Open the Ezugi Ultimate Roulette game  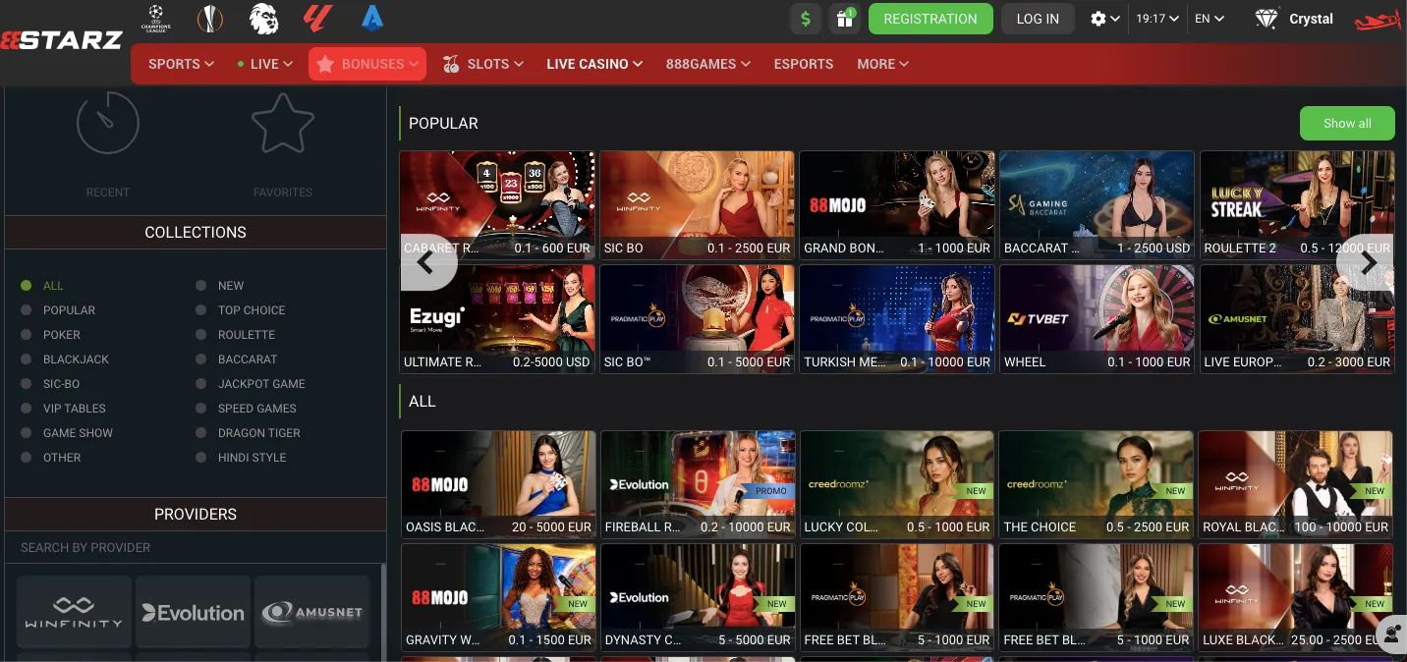click(x=497, y=318)
